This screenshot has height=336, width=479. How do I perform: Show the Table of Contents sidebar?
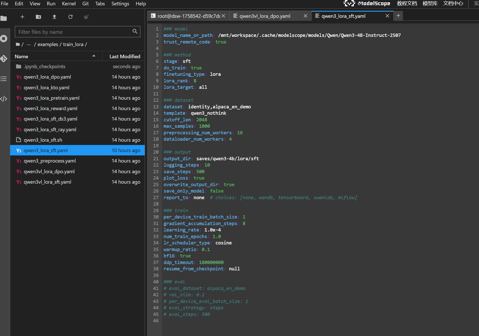4,79
